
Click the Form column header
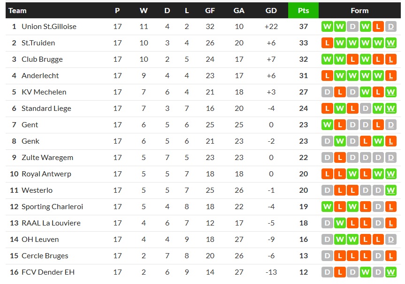pyautogui.click(x=359, y=10)
